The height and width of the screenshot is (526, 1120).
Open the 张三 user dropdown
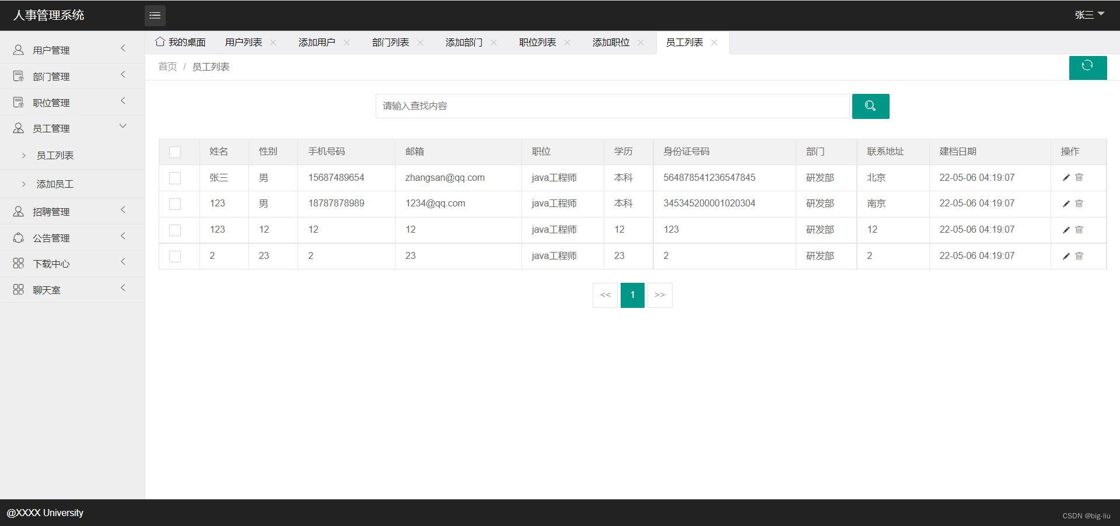pos(1090,15)
